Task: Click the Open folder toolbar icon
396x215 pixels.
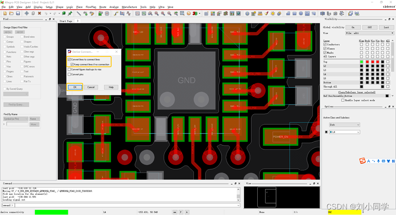Action: 11,13
